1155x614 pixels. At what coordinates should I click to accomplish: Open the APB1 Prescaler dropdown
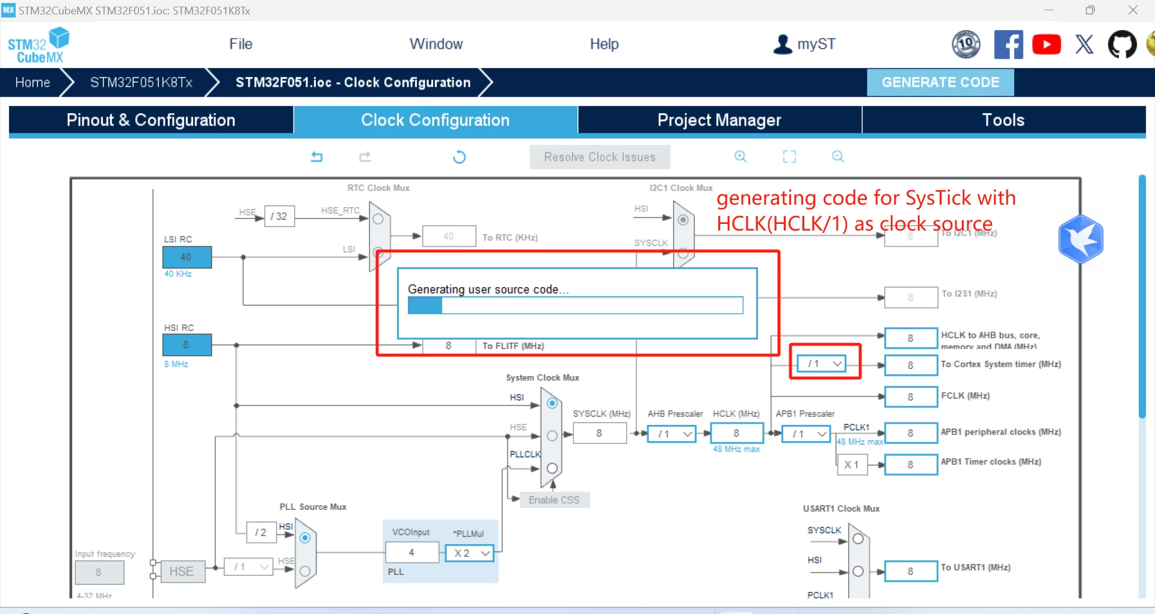[806, 433]
